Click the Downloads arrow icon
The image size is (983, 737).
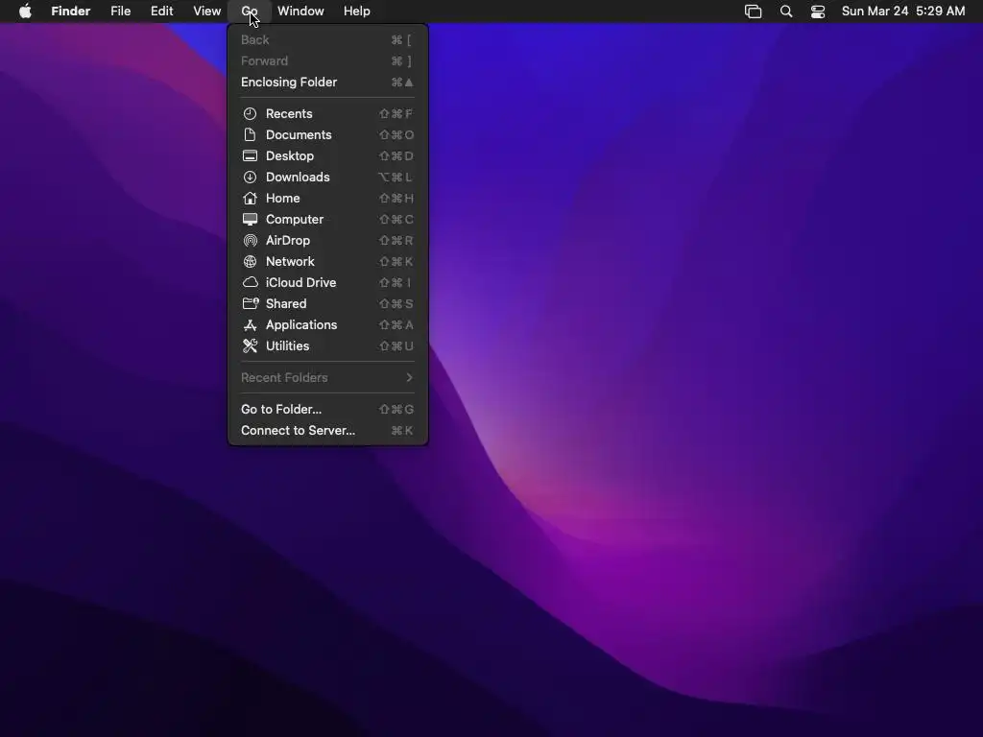tap(251, 178)
